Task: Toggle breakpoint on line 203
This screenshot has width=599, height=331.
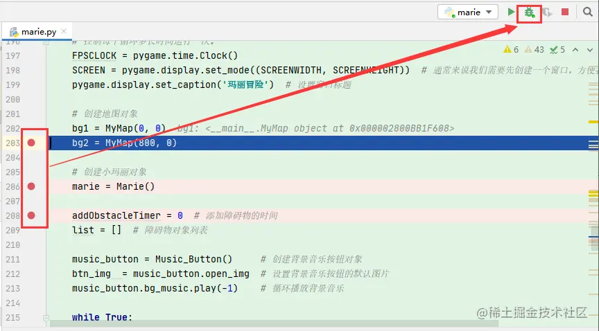Action: [31, 143]
